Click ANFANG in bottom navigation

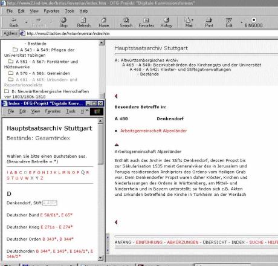coord(123,242)
